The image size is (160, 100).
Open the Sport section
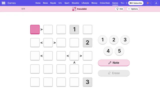coord(67,3)
